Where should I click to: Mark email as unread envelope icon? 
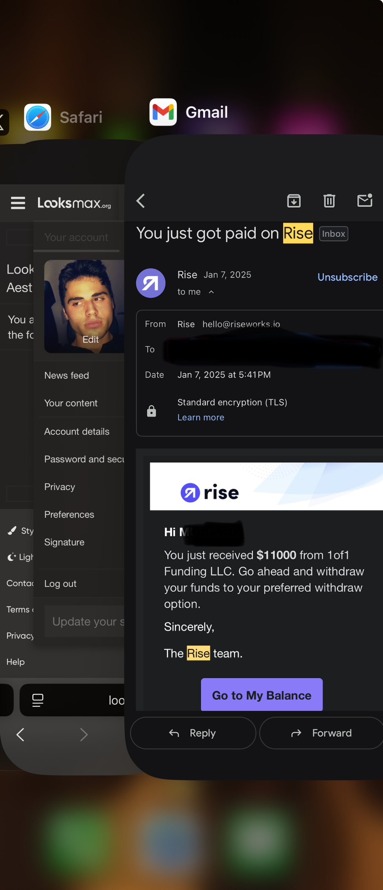(365, 200)
